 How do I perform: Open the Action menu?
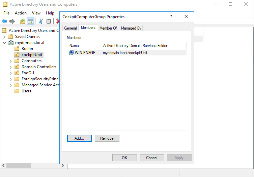pos(21,13)
